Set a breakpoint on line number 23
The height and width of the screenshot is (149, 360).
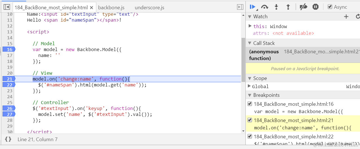[x=10, y=91]
